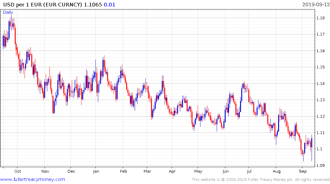Click the date 2019-09-12

pyautogui.click(x=316, y=5)
